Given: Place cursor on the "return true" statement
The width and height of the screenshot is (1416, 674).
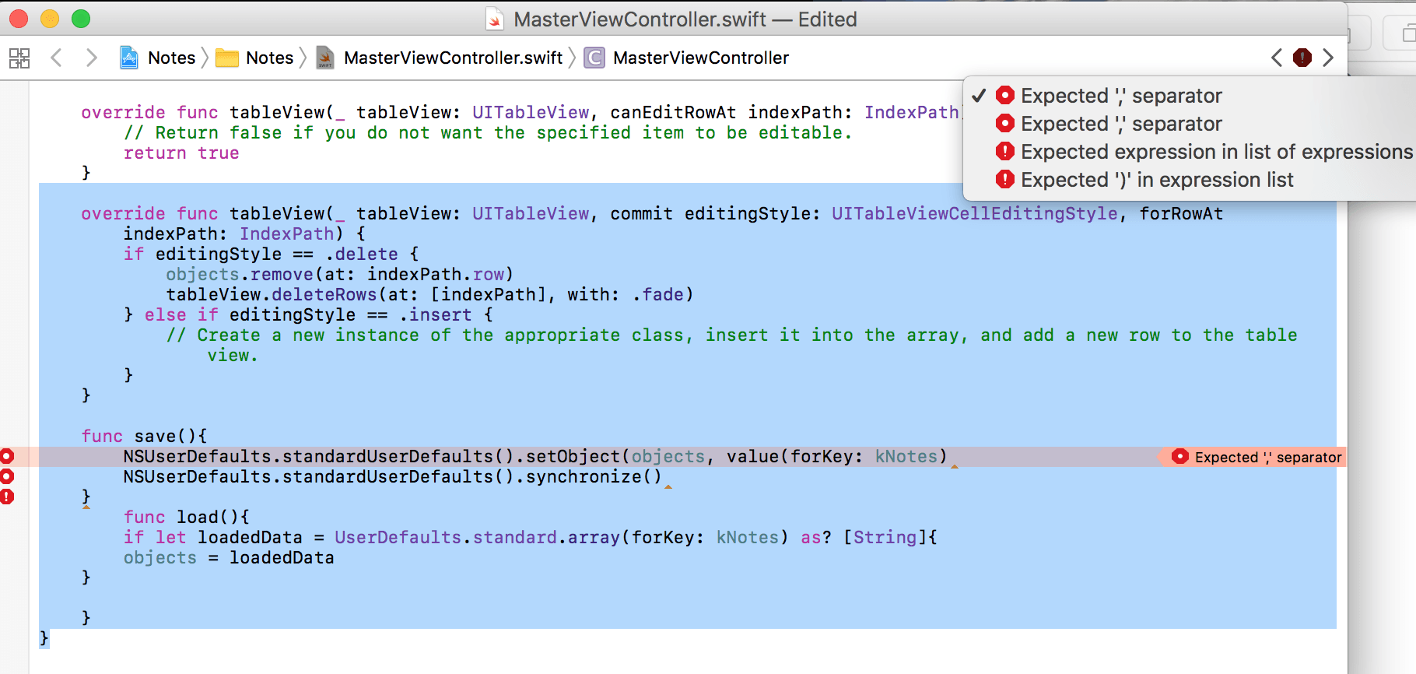Looking at the screenshot, I should (x=181, y=153).
